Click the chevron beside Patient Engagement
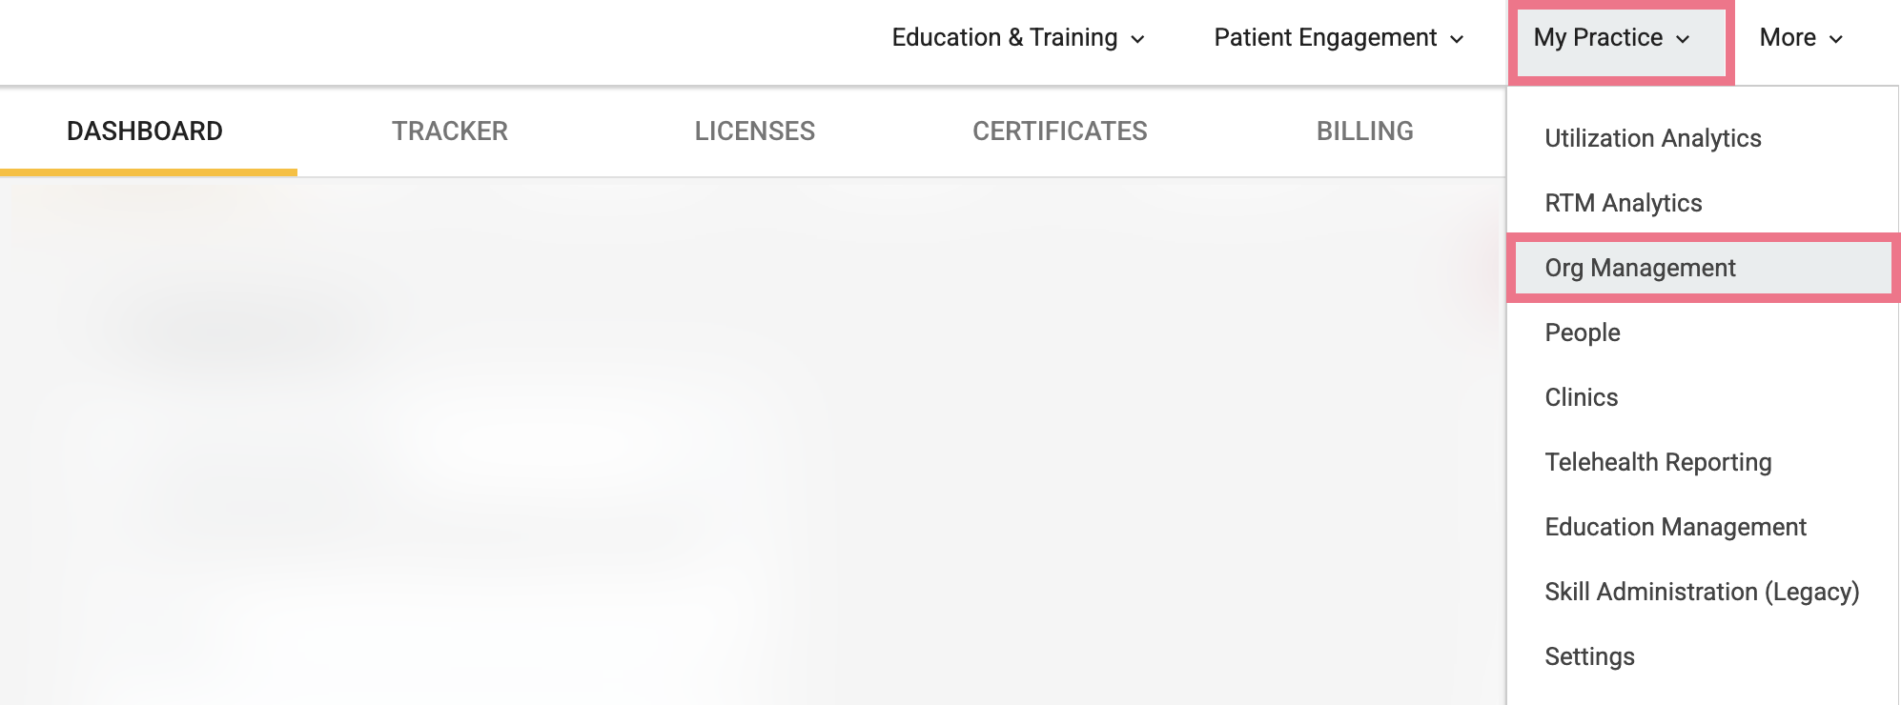 coord(1457,39)
